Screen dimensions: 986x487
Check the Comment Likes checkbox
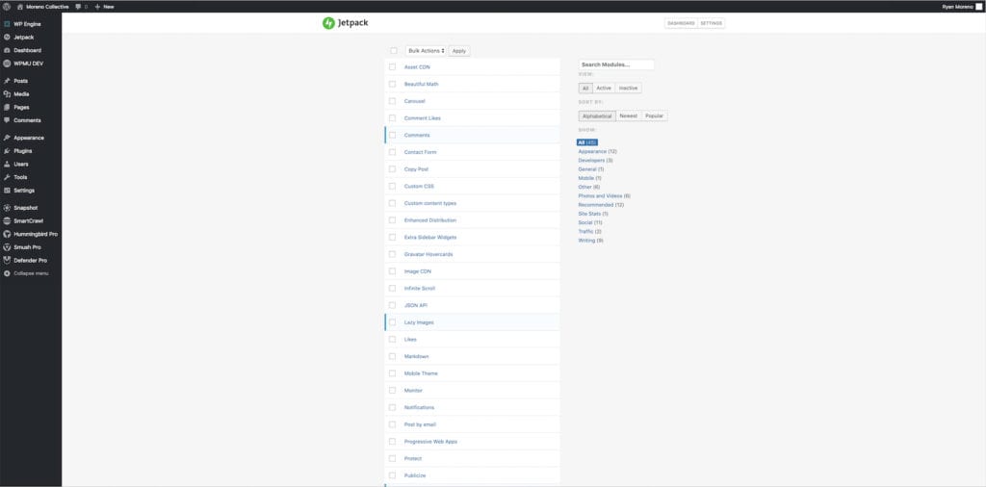tap(393, 117)
